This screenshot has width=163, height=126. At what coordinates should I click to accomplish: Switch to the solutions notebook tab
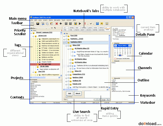(x=89, y=30)
